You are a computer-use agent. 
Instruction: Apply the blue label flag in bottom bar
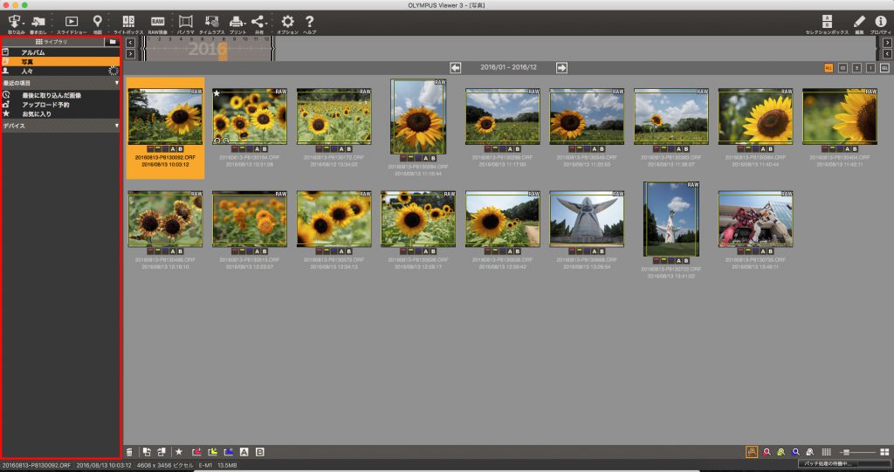(x=228, y=452)
